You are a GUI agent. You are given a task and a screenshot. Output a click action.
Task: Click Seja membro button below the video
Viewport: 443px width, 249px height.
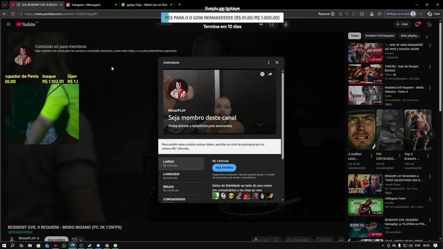coord(56,240)
